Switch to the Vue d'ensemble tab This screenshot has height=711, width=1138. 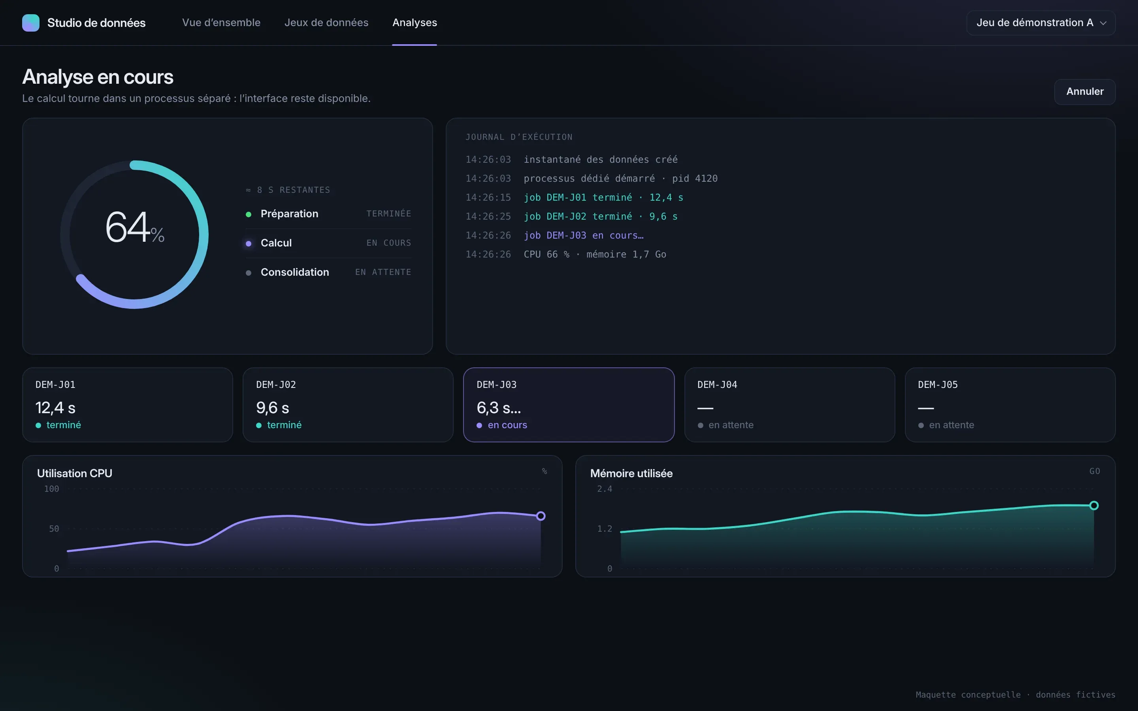[x=221, y=23]
